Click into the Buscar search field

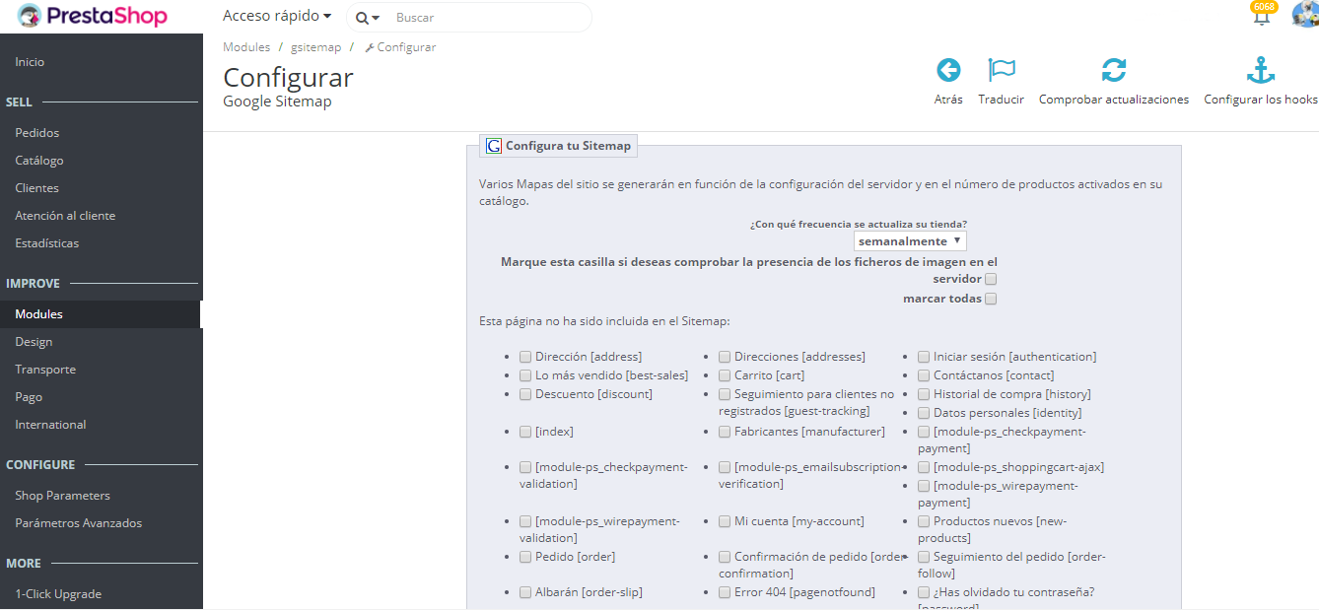pyautogui.click(x=488, y=18)
